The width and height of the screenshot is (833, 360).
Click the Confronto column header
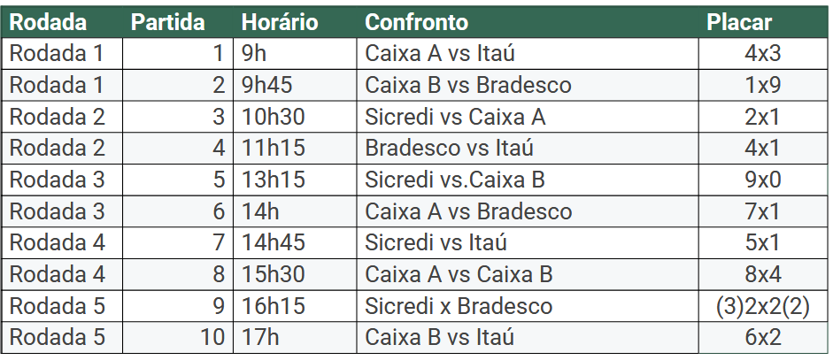pos(417,22)
